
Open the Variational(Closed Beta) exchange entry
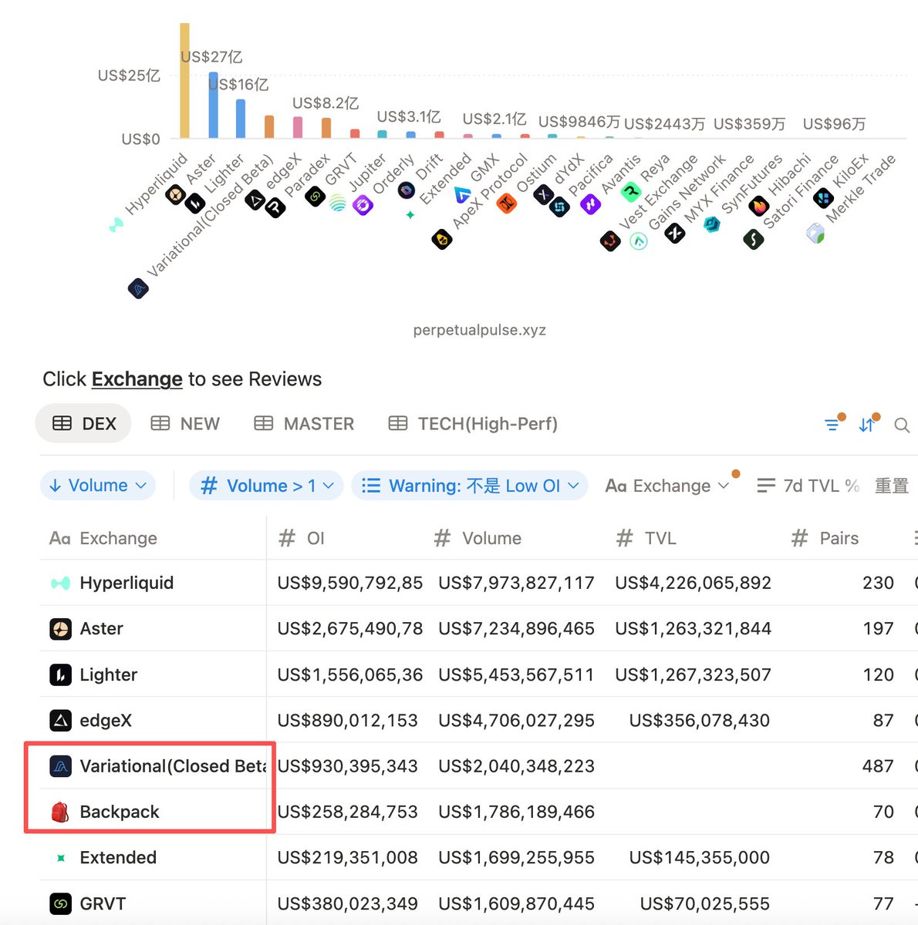(171, 766)
